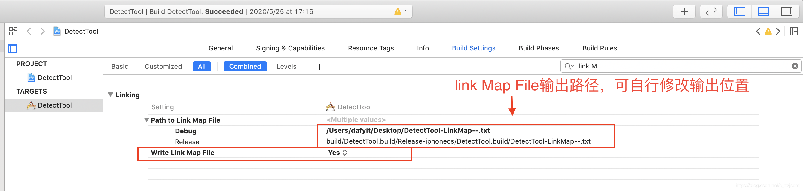This screenshot has width=803, height=191.
Task: Switch to Combined view
Action: [245, 66]
